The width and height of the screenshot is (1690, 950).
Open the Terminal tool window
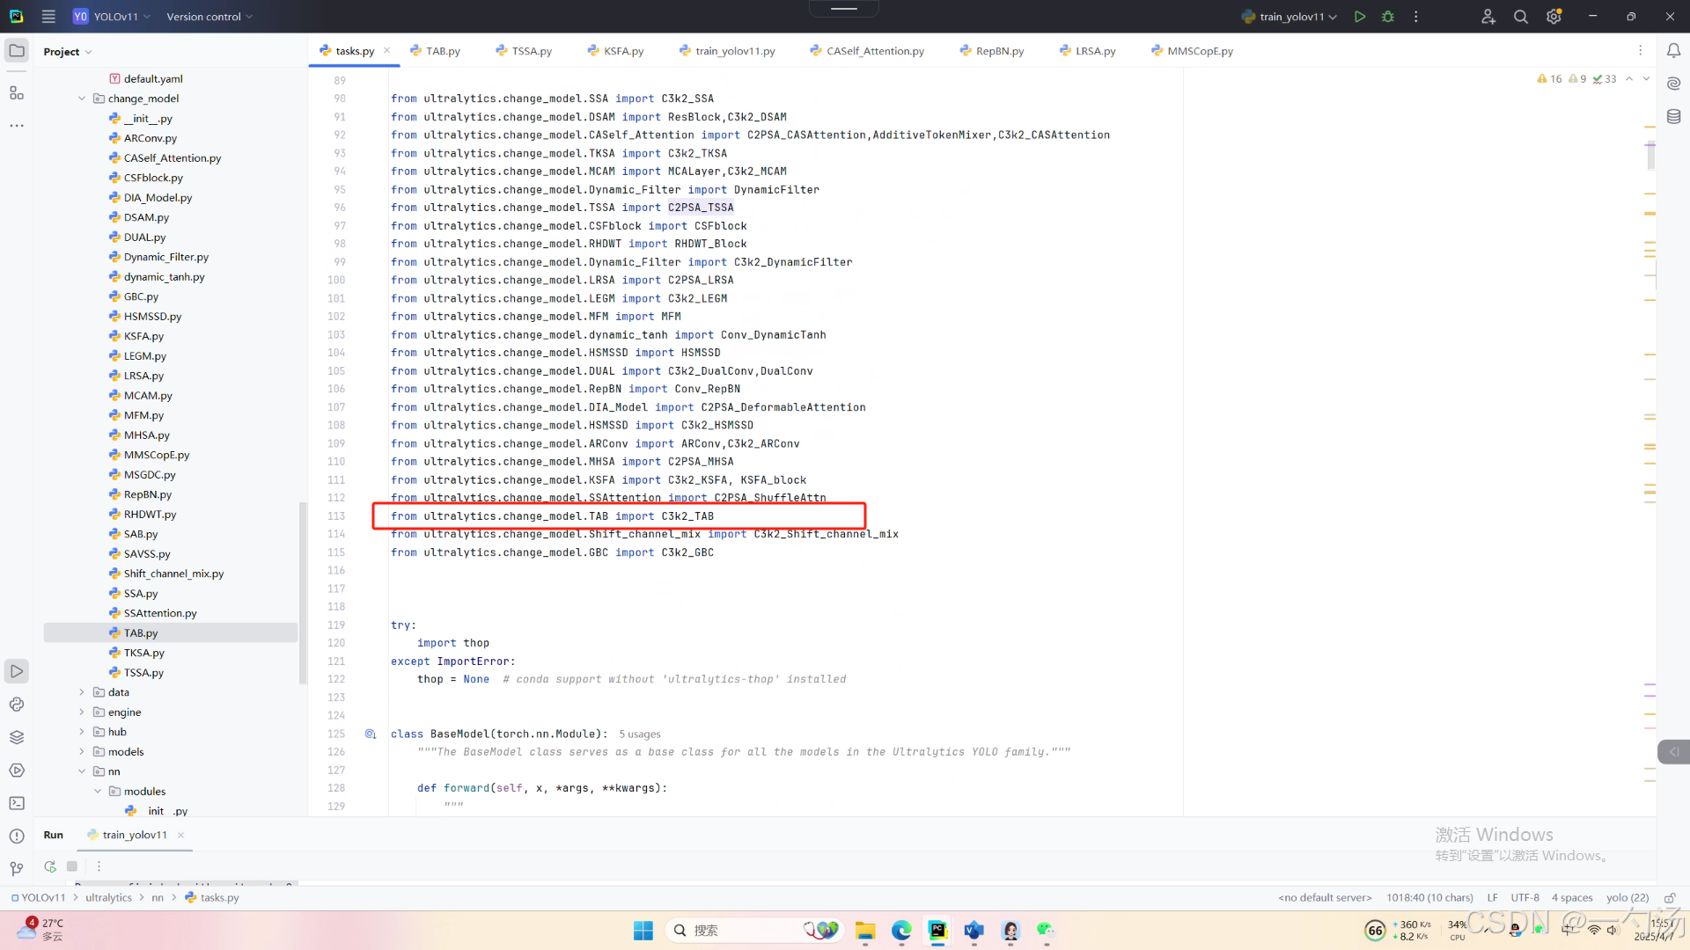click(x=17, y=803)
